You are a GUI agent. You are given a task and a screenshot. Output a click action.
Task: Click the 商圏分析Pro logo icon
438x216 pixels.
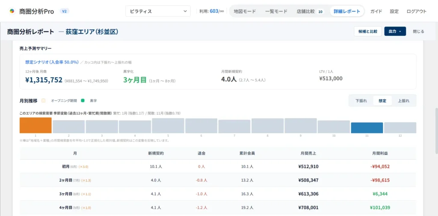(x=12, y=11)
